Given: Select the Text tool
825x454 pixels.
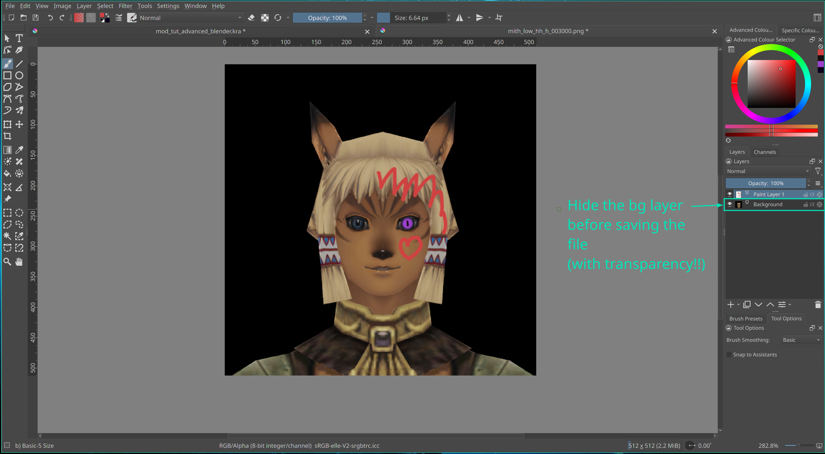Looking at the screenshot, I should click(x=19, y=38).
